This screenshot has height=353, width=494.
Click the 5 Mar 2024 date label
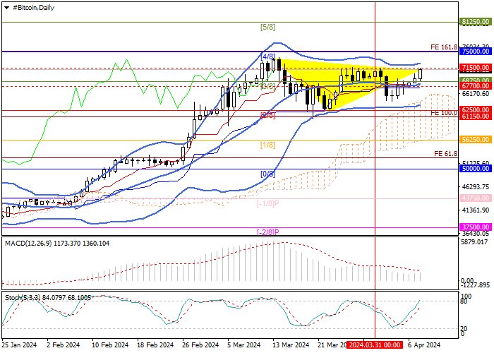pos(244,345)
